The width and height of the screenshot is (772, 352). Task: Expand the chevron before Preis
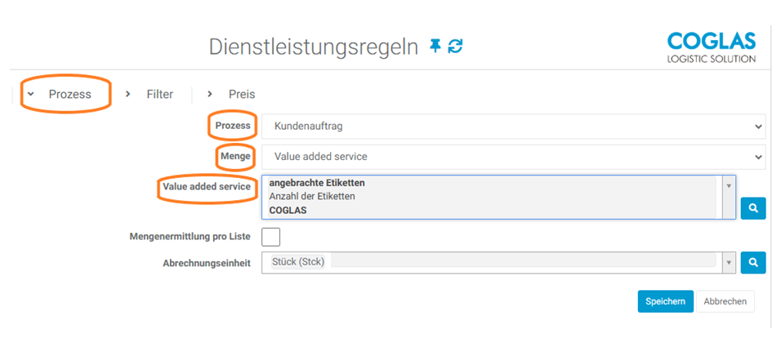pyautogui.click(x=210, y=94)
